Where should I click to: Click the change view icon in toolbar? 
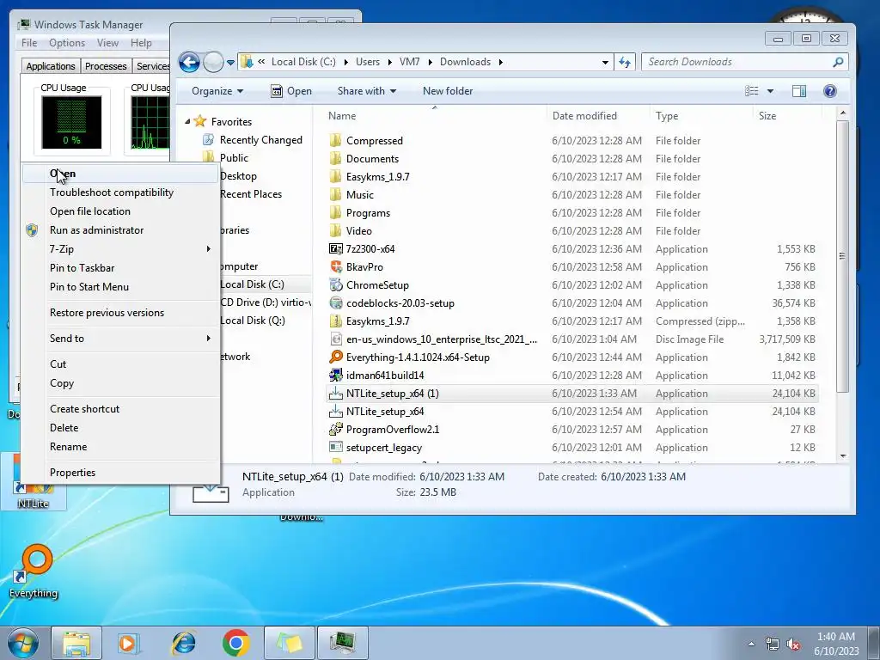(x=751, y=91)
